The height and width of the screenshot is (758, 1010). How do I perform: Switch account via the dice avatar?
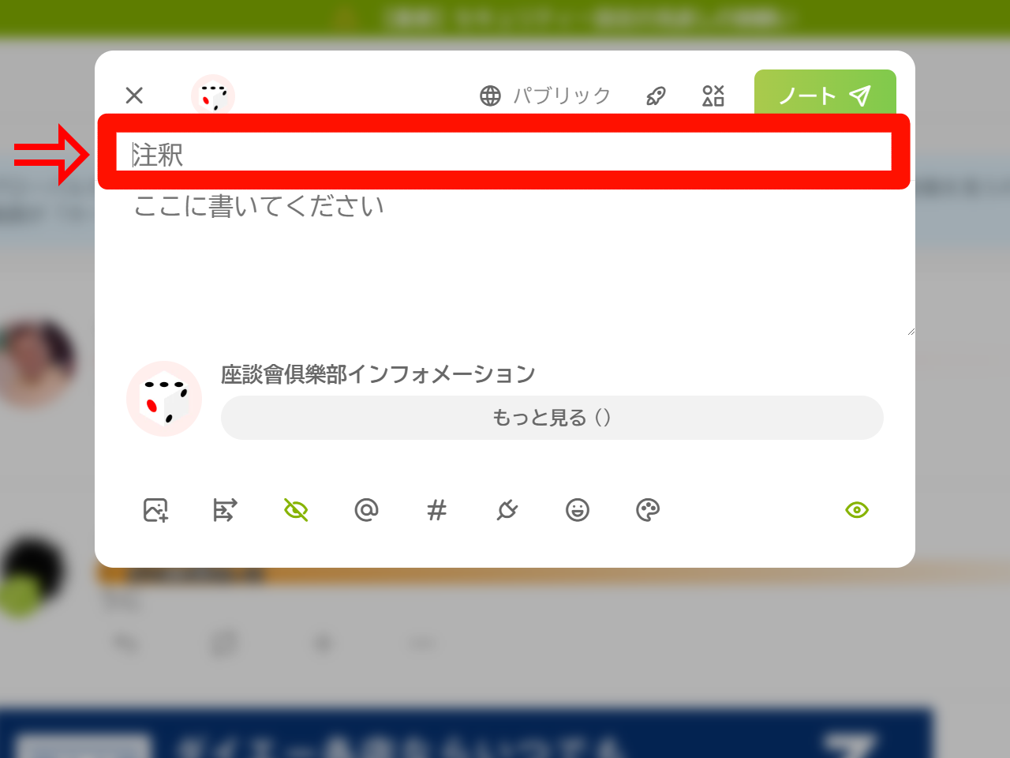point(213,96)
